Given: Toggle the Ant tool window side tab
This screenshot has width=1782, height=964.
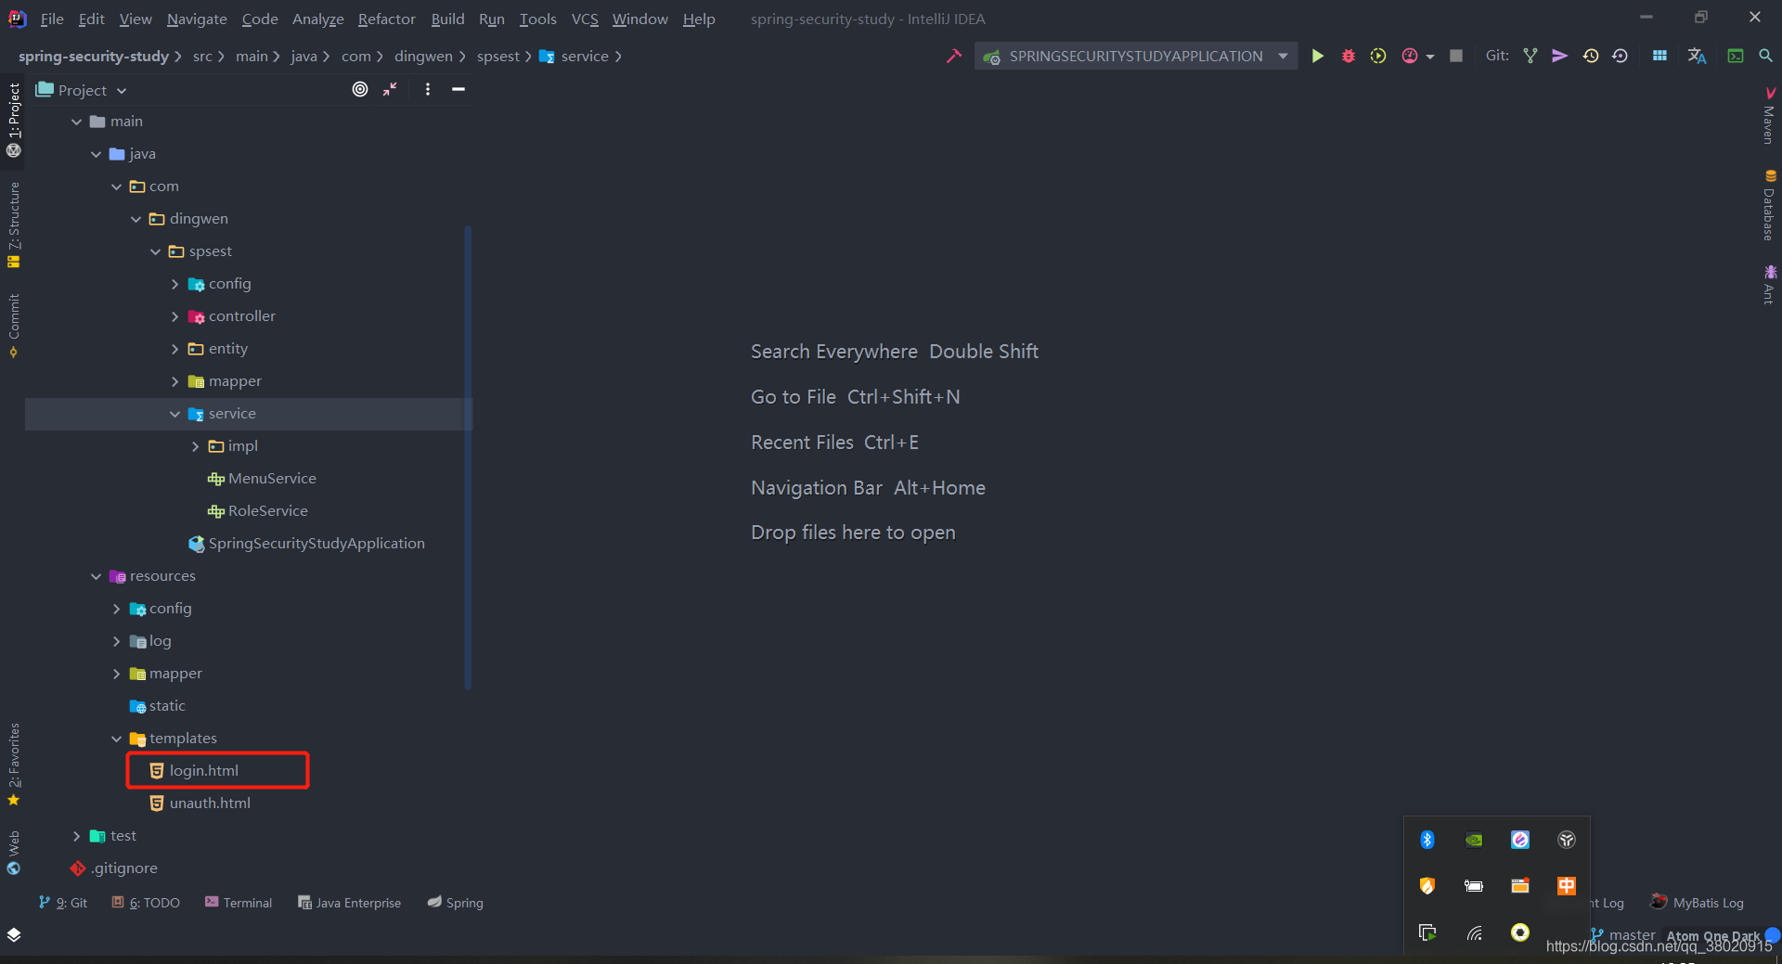Looking at the screenshot, I should tap(1769, 285).
